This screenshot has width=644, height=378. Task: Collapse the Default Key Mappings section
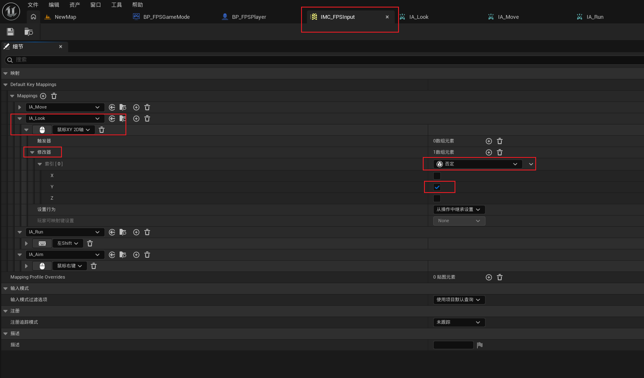[5, 85]
